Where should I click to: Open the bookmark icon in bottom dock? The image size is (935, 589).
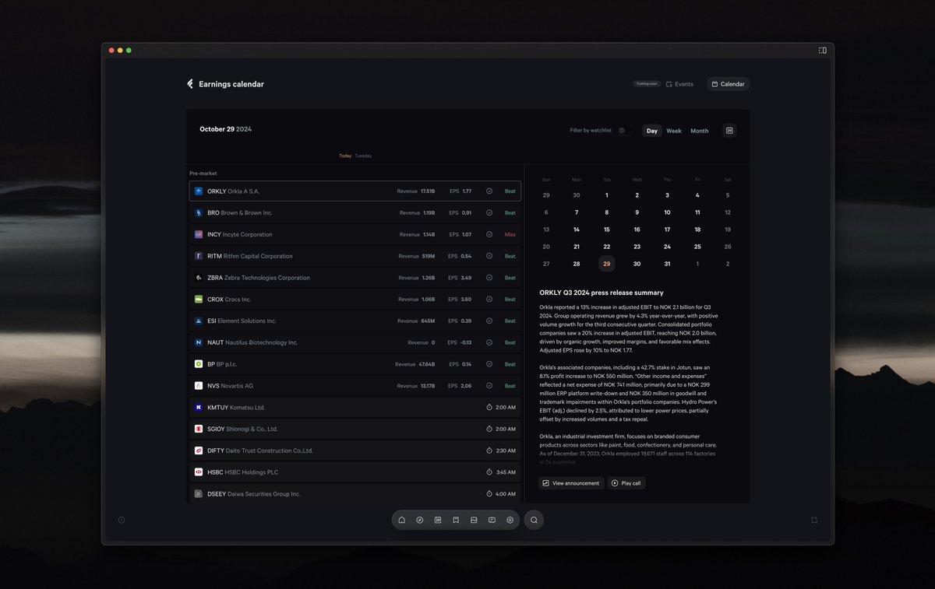pos(456,520)
